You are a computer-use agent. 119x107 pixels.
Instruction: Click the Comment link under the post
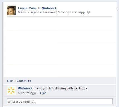[x=24, y=81]
